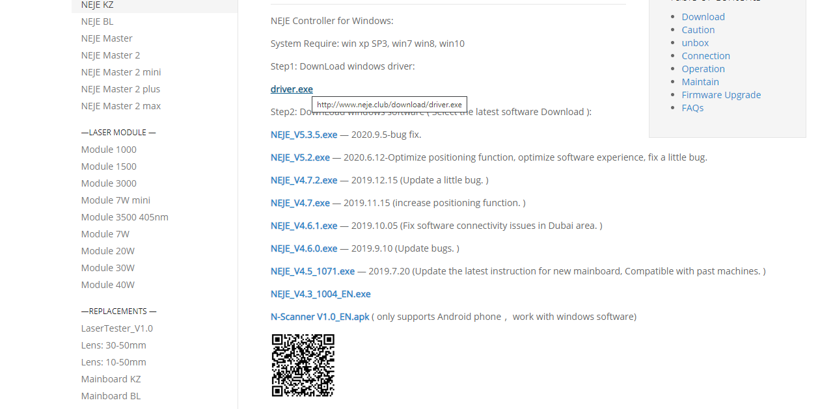Open Mainboard KZ replacement page
This screenshot has width=820, height=409.
(111, 379)
